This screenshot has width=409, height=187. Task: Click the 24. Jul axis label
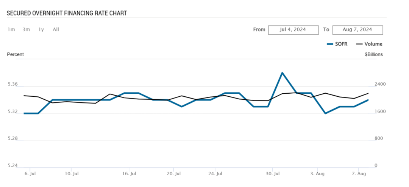click(215, 174)
